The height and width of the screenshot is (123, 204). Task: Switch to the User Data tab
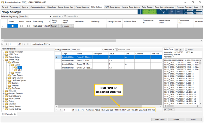[179, 50]
